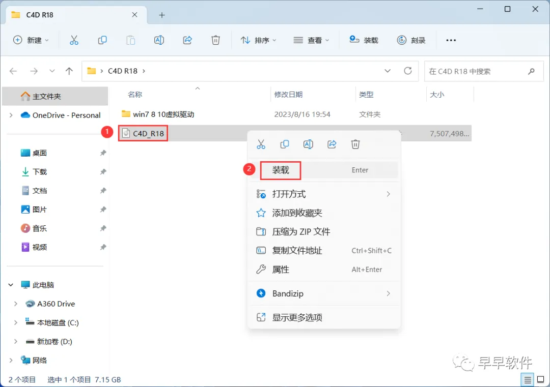Choose 装载 in the context menu
550x387 pixels.
coord(324,170)
